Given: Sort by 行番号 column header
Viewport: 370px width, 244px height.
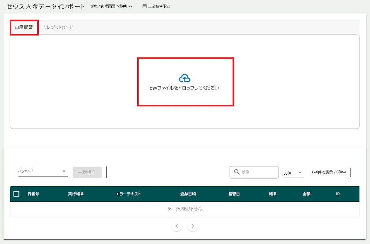Looking at the screenshot, I should pos(33,194).
